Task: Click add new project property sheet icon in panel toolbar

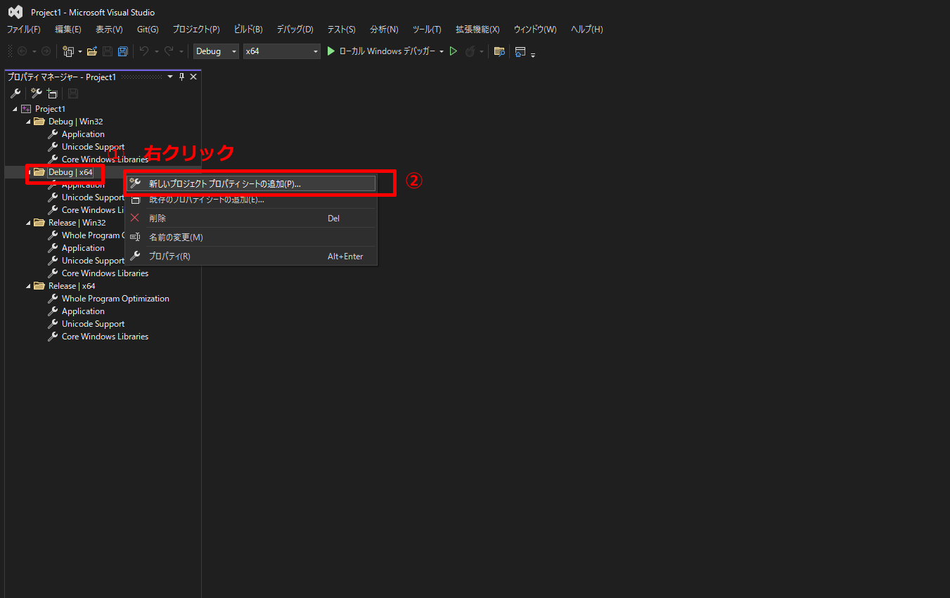Action: tap(37, 93)
